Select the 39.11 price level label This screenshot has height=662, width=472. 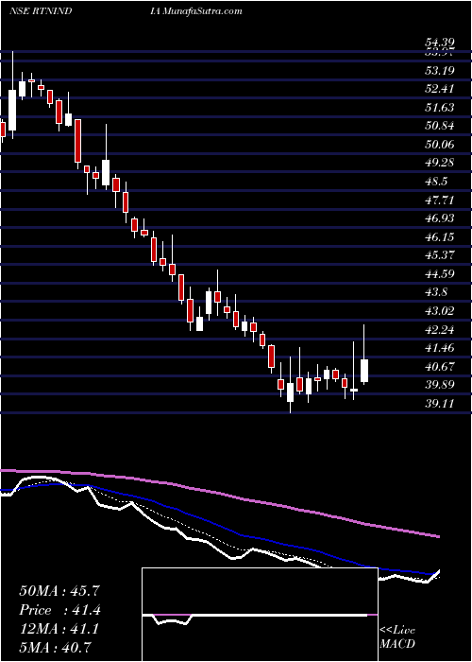[x=439, y=403]
